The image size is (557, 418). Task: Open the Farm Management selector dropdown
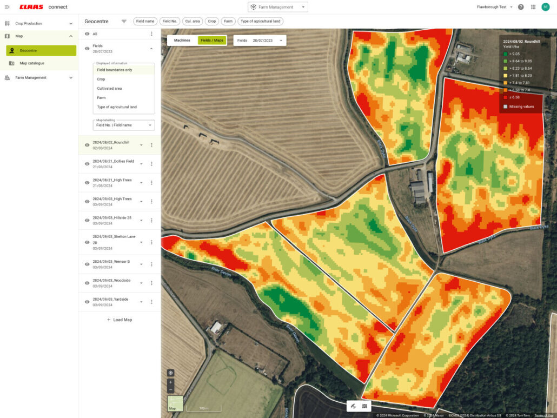click(277, 7)
